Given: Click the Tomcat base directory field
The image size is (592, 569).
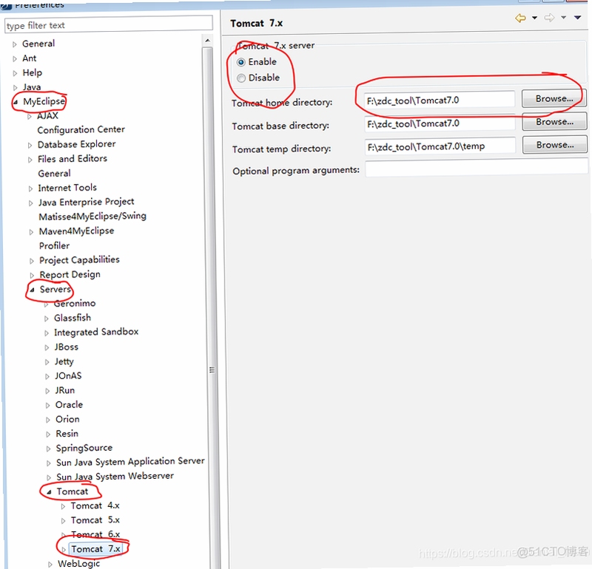Looking at the screenshot, I should 439,123.
